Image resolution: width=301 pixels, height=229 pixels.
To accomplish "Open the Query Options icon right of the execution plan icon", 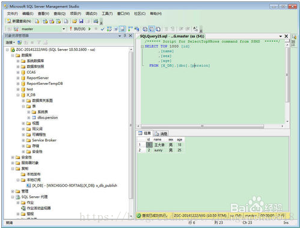I will click(x=116, y=29).
